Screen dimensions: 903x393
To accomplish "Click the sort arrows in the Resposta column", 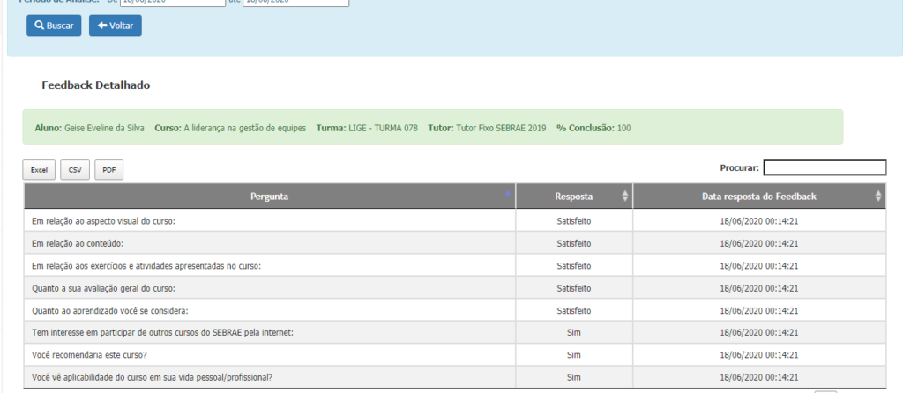I will point(625,196).
